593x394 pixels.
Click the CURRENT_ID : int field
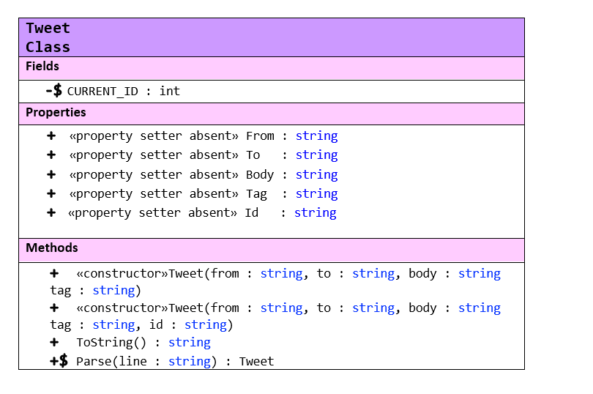(x=123, y=92)
